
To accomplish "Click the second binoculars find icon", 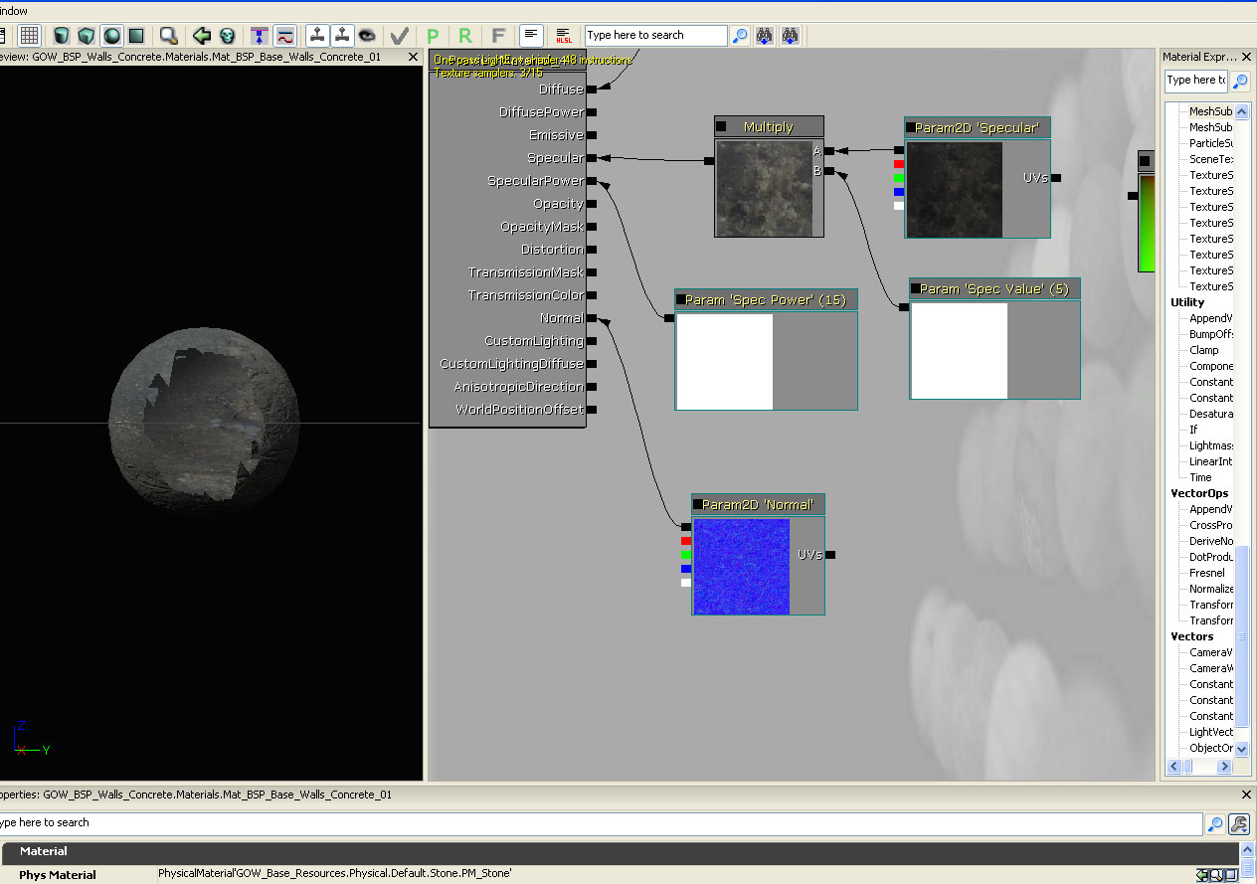I will coord(790,36).
